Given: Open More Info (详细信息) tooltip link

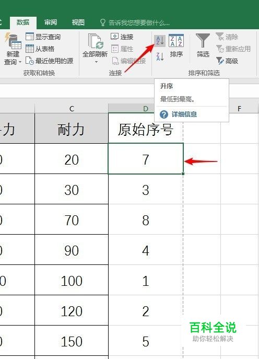Looking at the screenshot, I should pos(184,114).
